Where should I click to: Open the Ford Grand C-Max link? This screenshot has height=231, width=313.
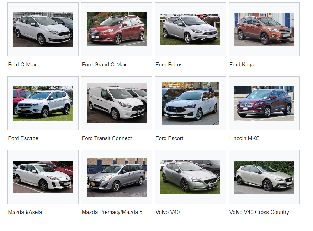click(104, 65)
